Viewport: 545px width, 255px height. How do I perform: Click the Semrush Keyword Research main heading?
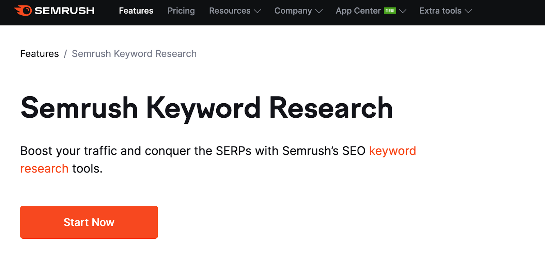207,108
